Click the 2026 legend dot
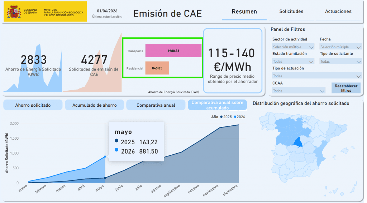The height and width of the screenshot is (203, 367). coord(235,117)
